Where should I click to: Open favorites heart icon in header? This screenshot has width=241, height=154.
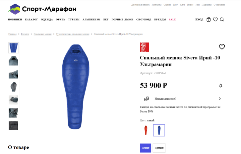point(215,19)
